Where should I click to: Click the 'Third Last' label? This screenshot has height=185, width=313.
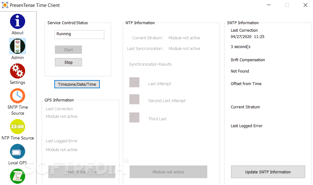[157, 119]
